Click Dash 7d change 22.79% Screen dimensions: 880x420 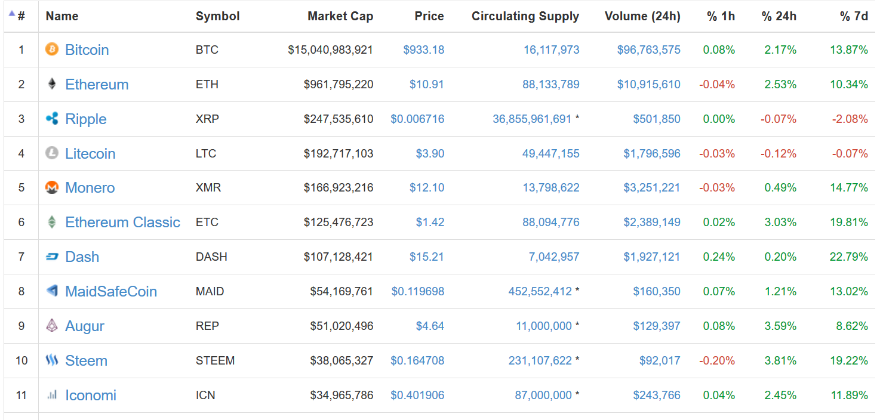pyautogui.click(x=849, y=257)
